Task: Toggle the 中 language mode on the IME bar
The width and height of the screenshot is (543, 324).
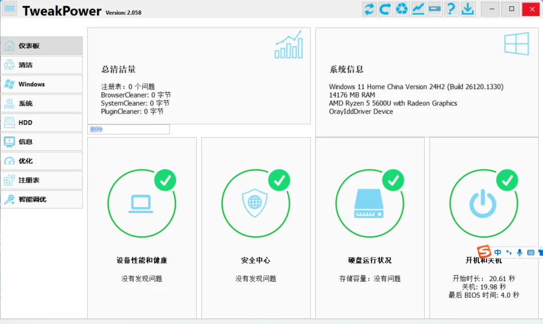Action: pos(498,252)
